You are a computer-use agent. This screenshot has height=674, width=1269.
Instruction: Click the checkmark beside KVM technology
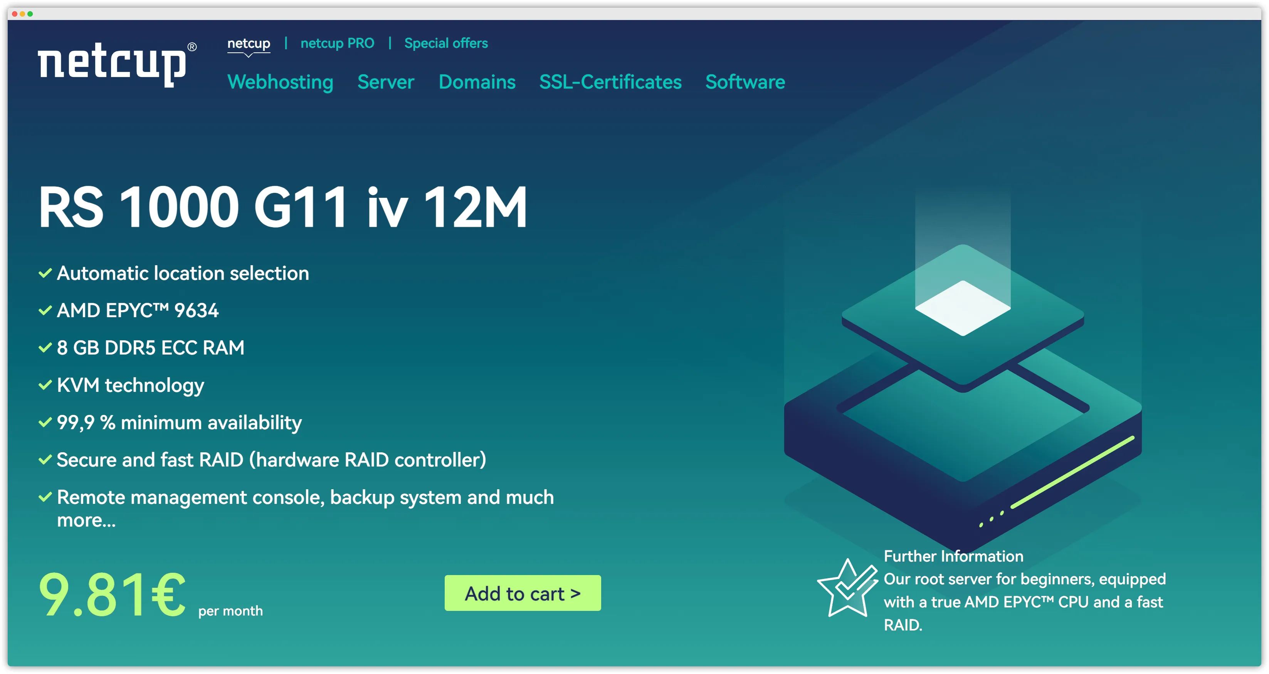pyautogui.click(x=45, y=385)
